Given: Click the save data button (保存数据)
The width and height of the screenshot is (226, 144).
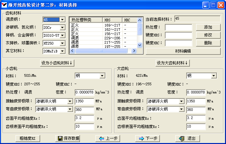Looking at the screenshot, I should [68, 138].
